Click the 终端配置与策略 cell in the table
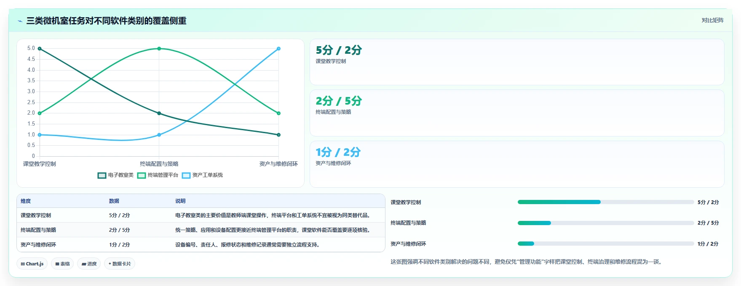The height and width of the screenshot is (286, 741). click(x=38, y=230)
